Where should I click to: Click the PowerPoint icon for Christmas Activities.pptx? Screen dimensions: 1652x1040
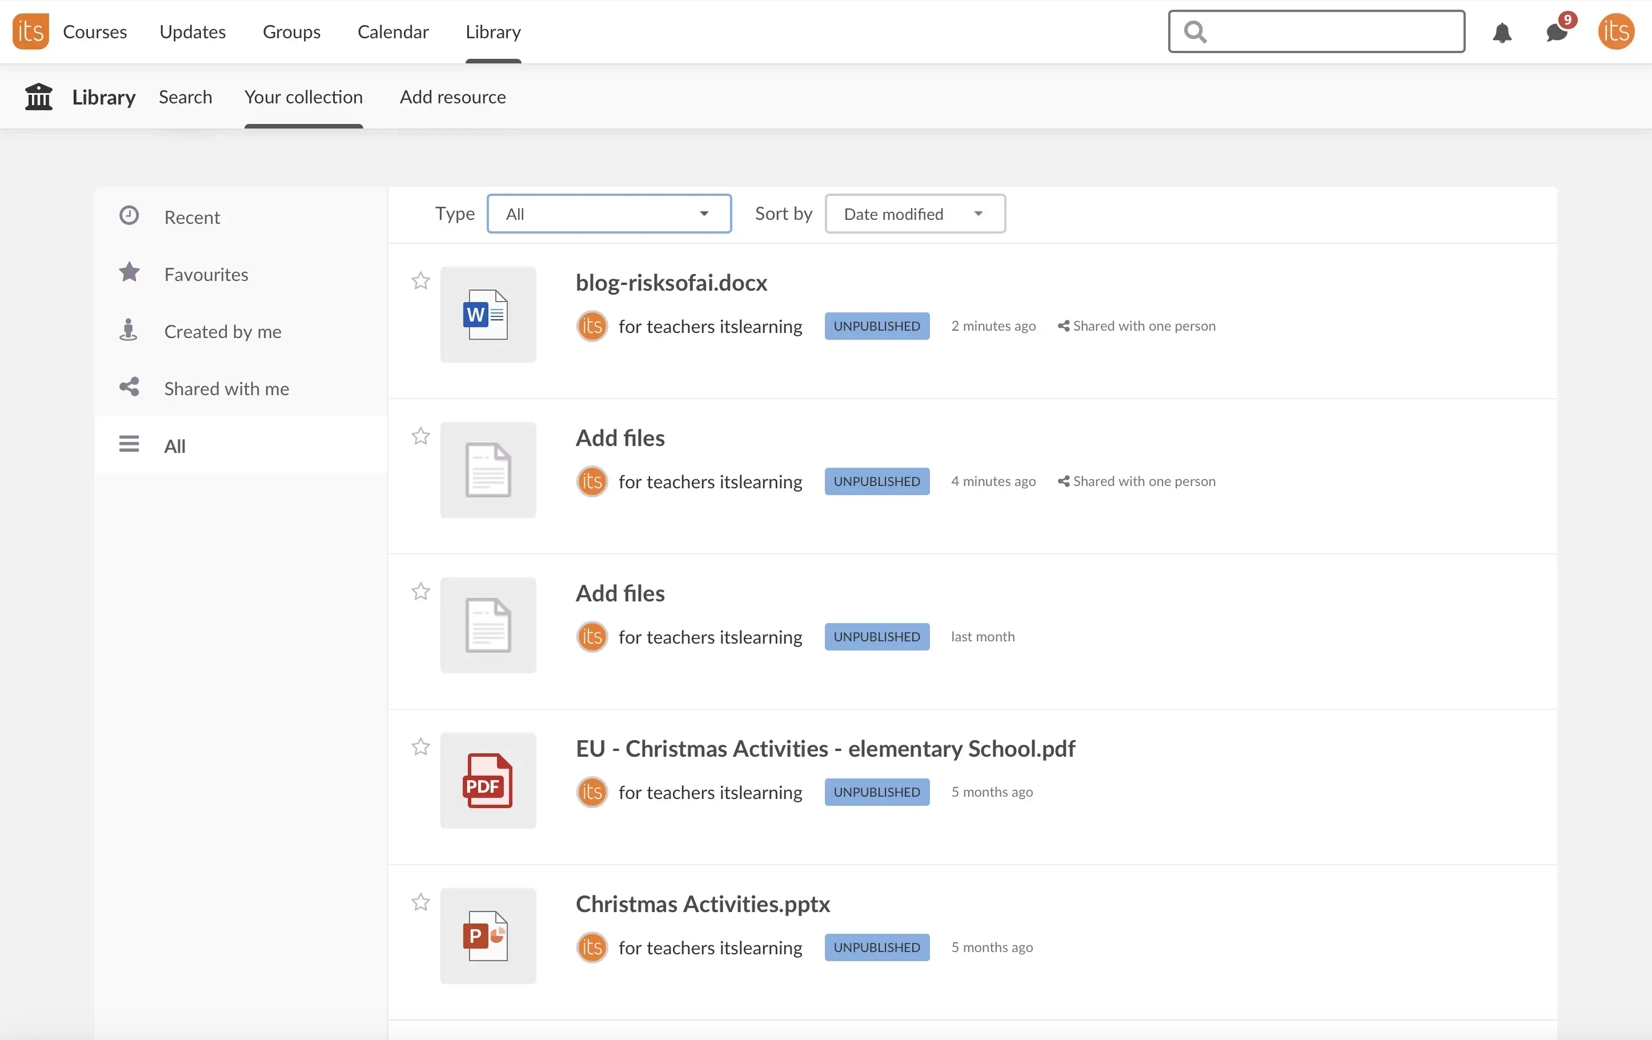(x=488, y=935)
